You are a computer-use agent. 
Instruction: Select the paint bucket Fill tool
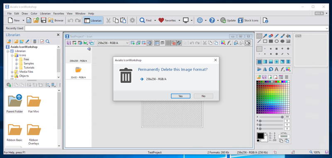288,36
